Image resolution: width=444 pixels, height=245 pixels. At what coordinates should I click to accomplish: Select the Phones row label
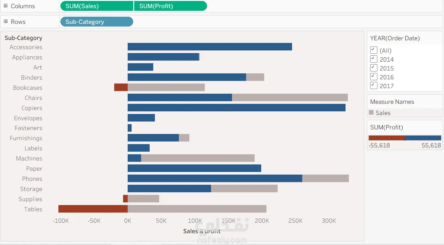click(32, 179)
